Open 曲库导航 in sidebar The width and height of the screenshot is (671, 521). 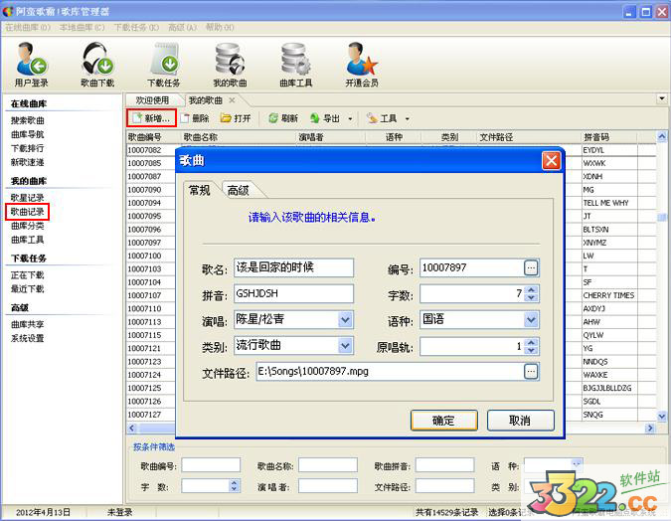28,134
